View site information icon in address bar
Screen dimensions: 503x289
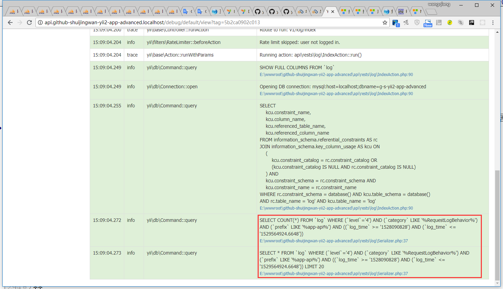(x=40, y=22)
